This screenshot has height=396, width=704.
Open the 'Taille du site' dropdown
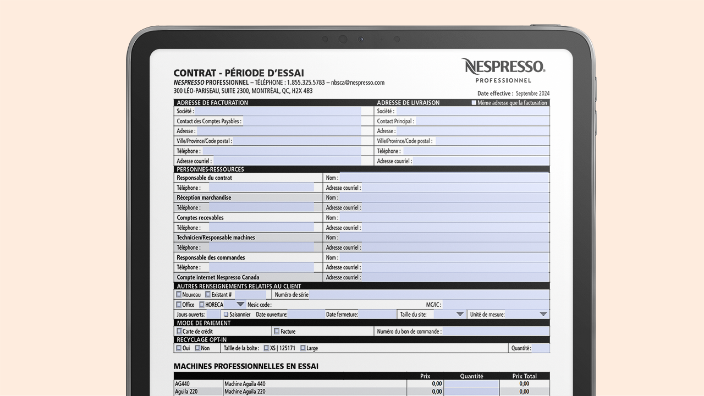[460, 314]
